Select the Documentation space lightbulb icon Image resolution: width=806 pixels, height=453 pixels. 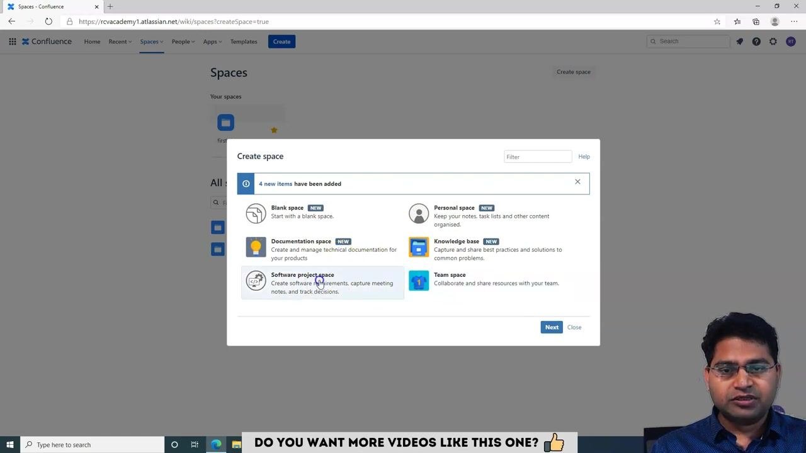click(x=256, y=247)
